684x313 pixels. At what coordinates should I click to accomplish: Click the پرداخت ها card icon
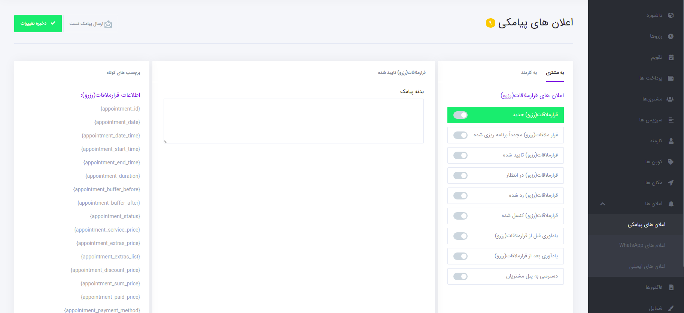[671, 78]
